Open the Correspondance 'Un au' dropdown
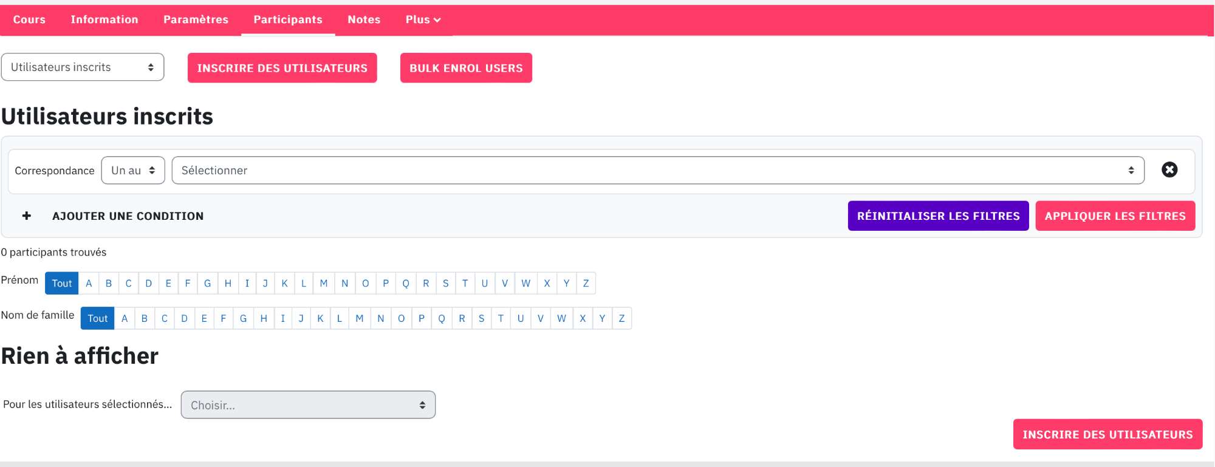 (x=133, y=171)
